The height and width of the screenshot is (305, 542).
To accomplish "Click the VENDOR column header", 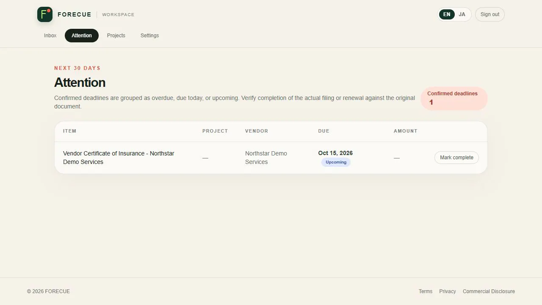I will 257,131.
